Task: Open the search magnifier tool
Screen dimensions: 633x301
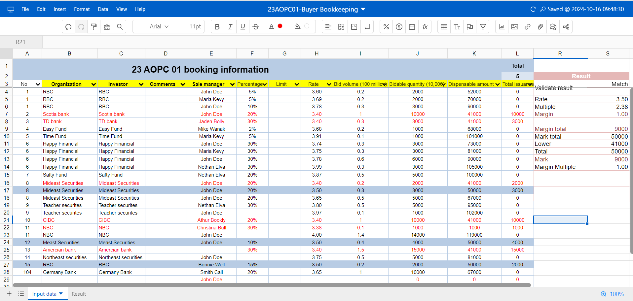Action: pos(120,27)
